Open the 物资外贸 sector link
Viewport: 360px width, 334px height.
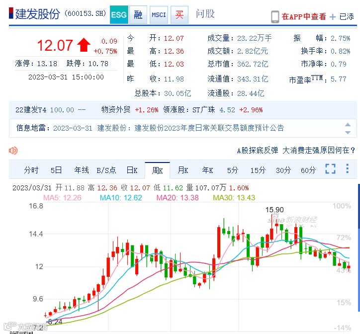(116, 110)
